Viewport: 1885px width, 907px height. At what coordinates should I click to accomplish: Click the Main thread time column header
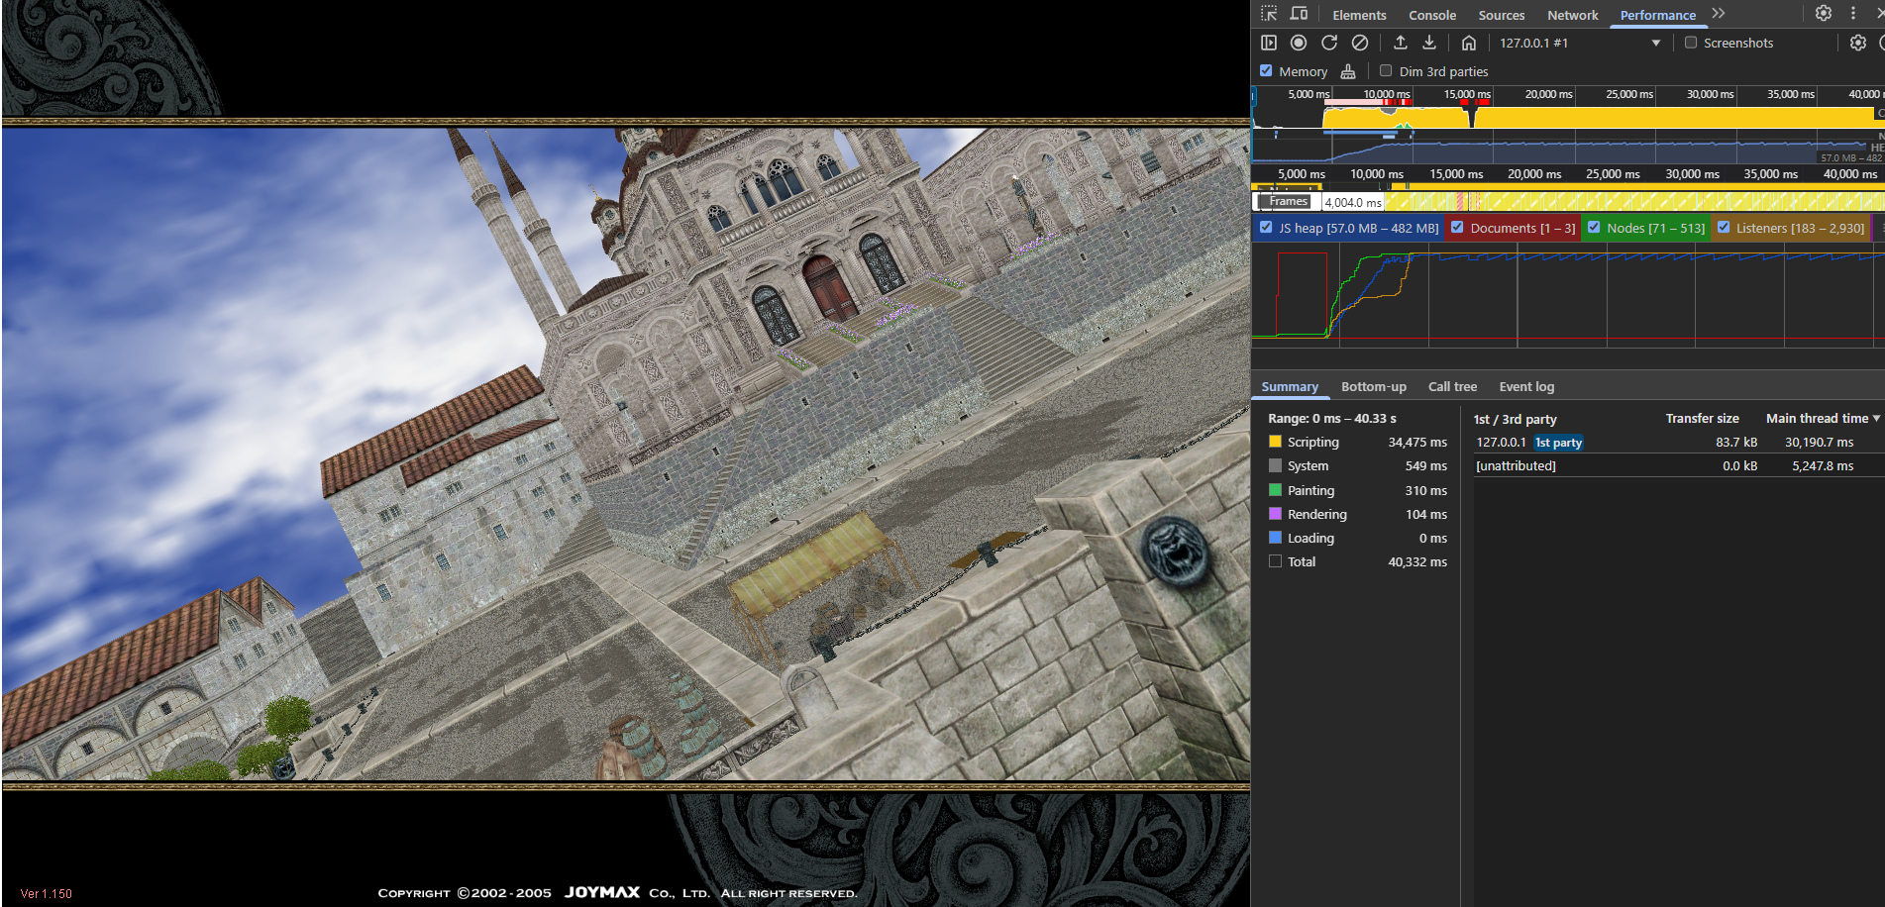(1817, 419)
